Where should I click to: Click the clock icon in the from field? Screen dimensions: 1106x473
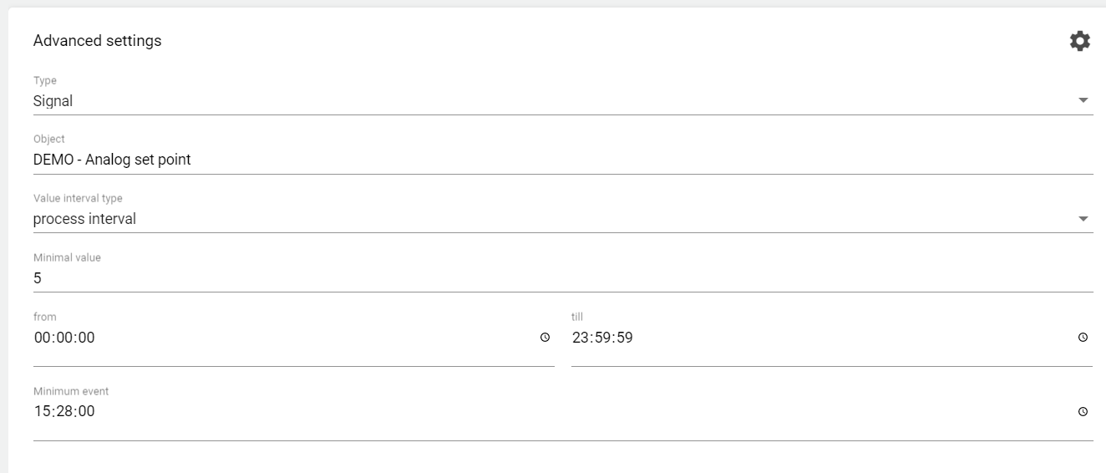click(545, 338)
